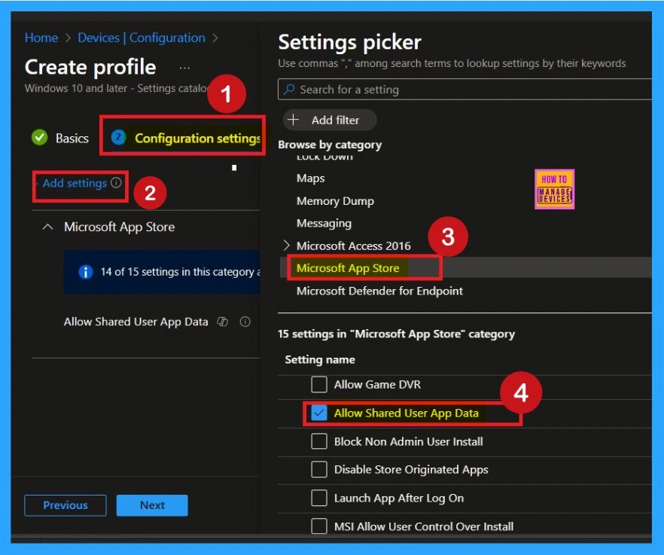Click the green Basics completed checkmark icon

40,137
